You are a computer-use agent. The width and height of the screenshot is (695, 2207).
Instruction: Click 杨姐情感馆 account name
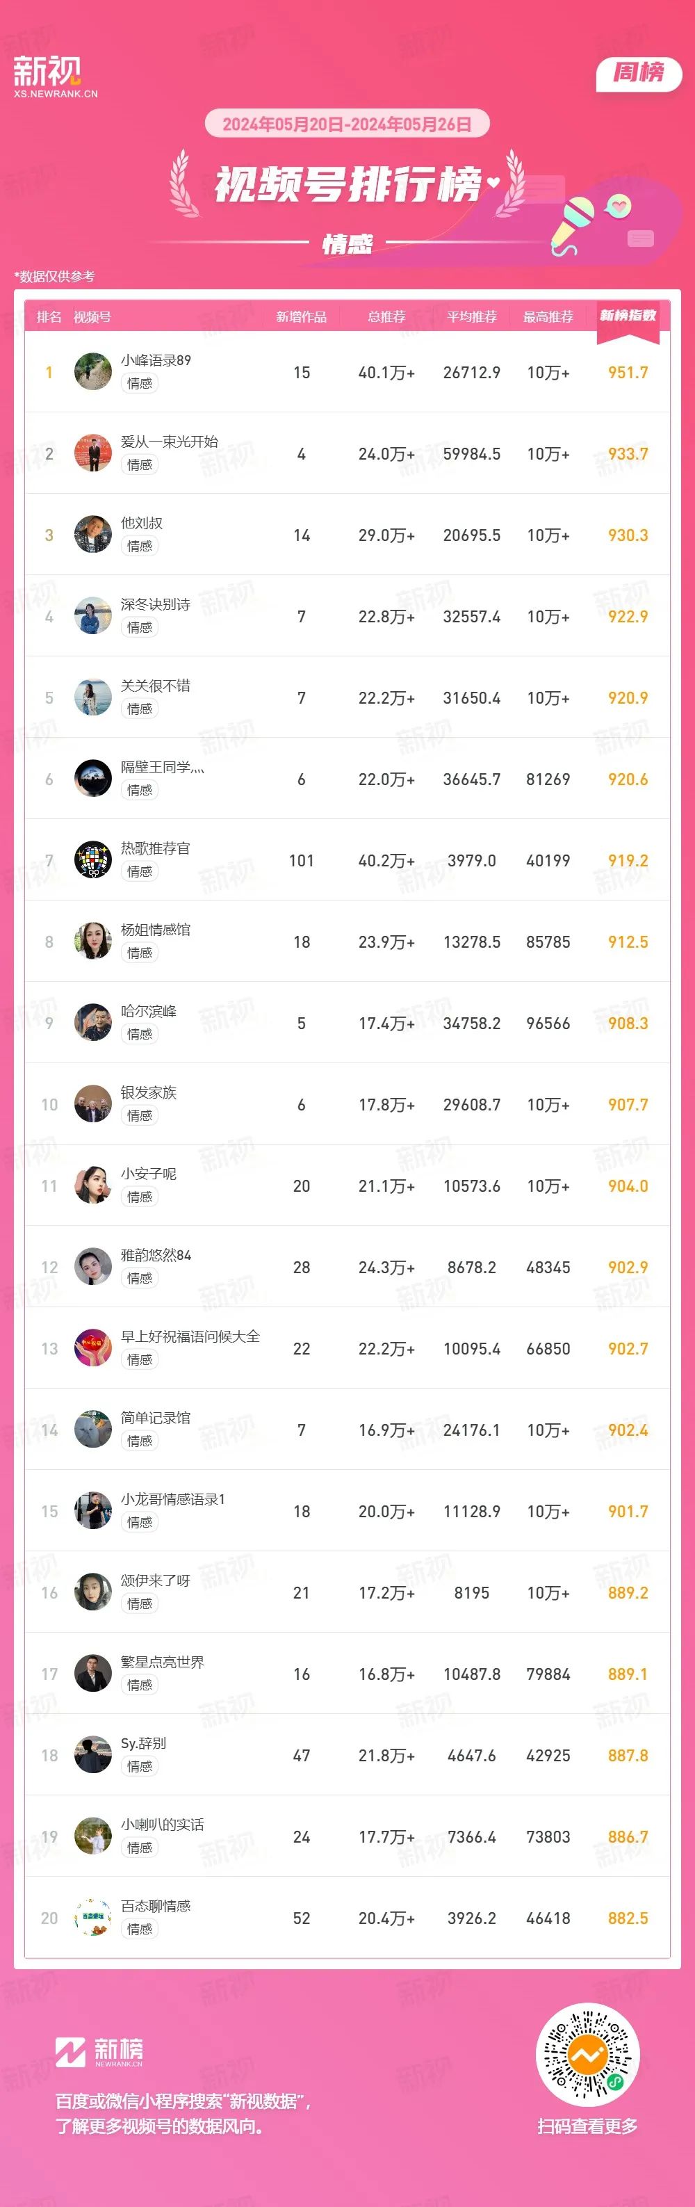(x=156, y=930)
